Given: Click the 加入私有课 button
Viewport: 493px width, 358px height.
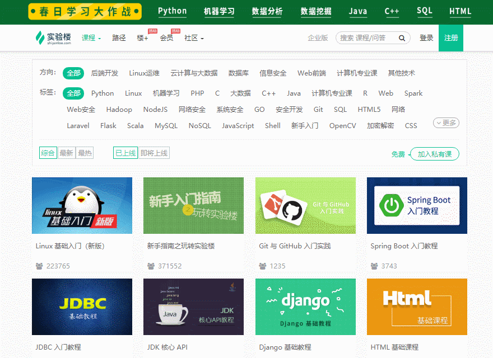Looking at the screenshot, I should click(x=435, y=154).
